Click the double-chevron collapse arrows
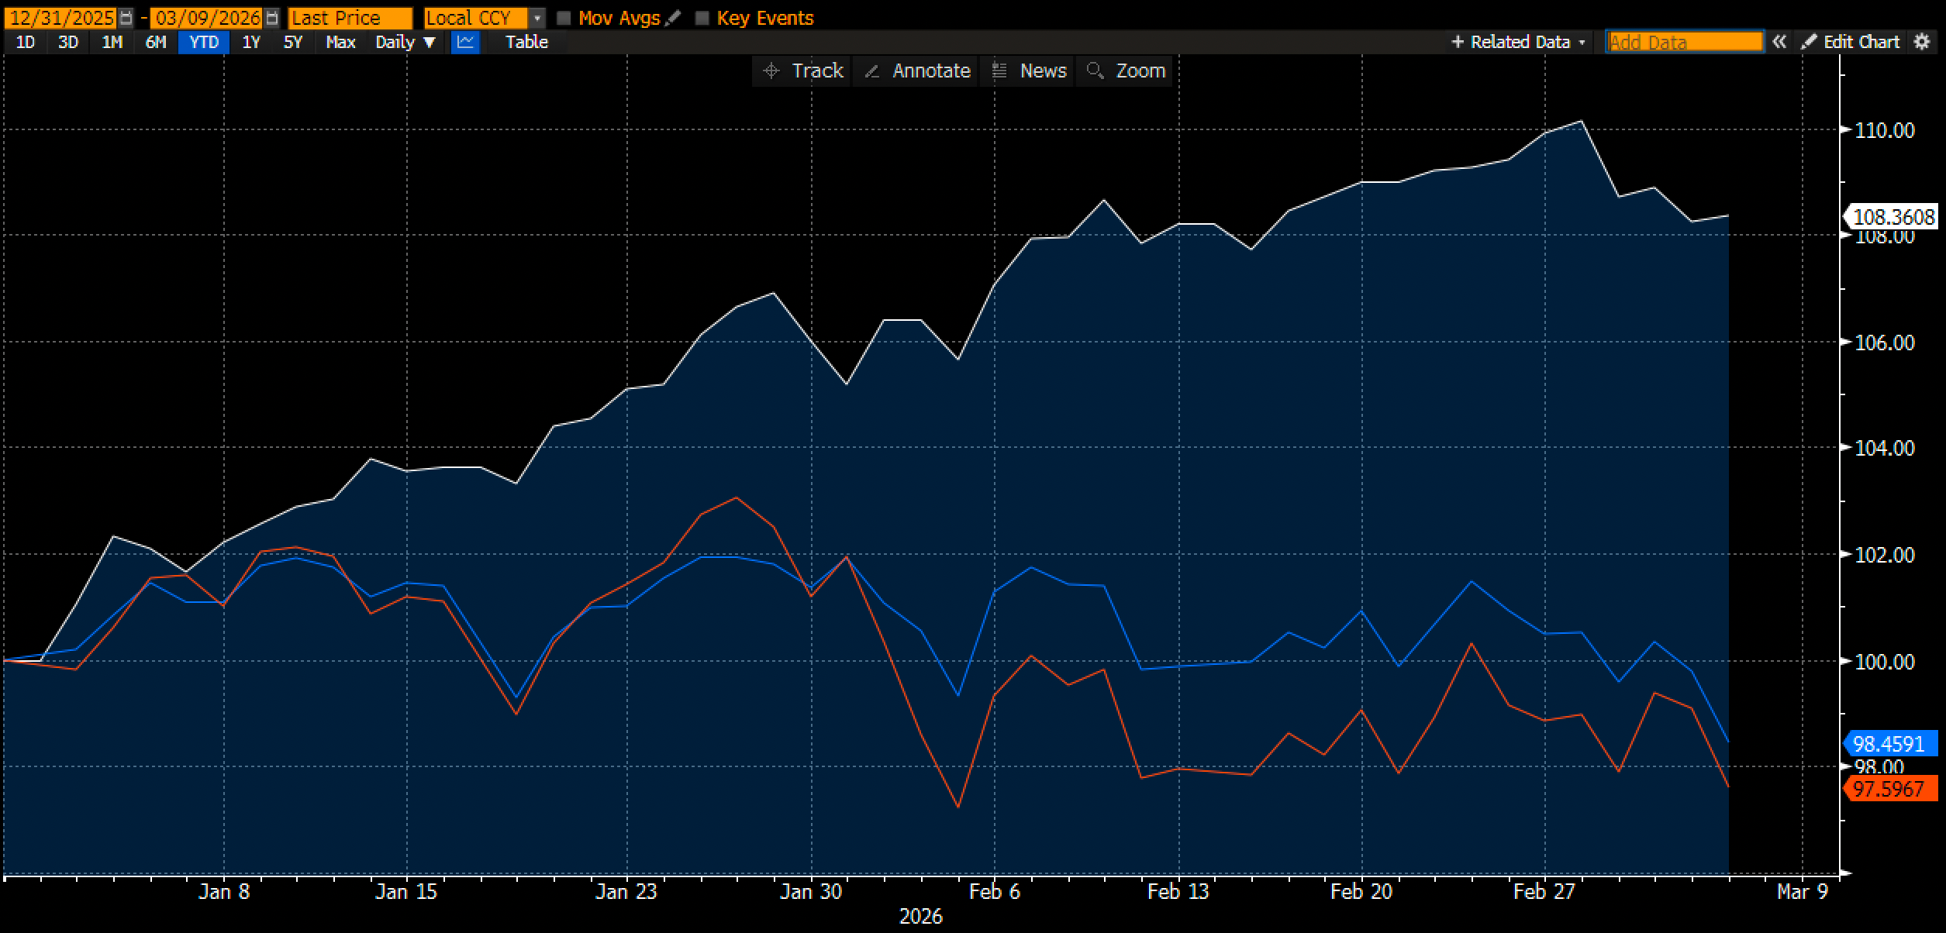 point(1779,42)
